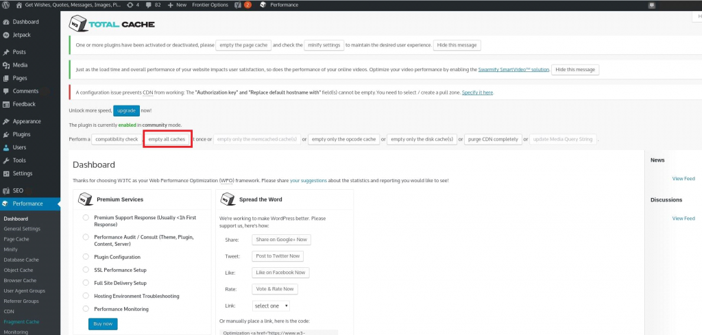Click the 'empty all caches' button
This screenshot has width=702, height=335.
click(x=167, y=139)
